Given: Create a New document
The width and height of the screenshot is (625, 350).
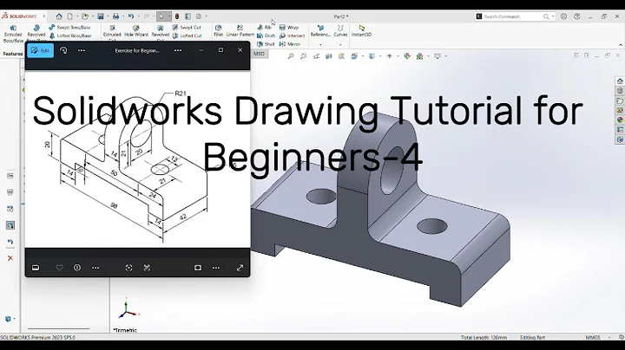Looking at the screenshot, I should (70, 16).
